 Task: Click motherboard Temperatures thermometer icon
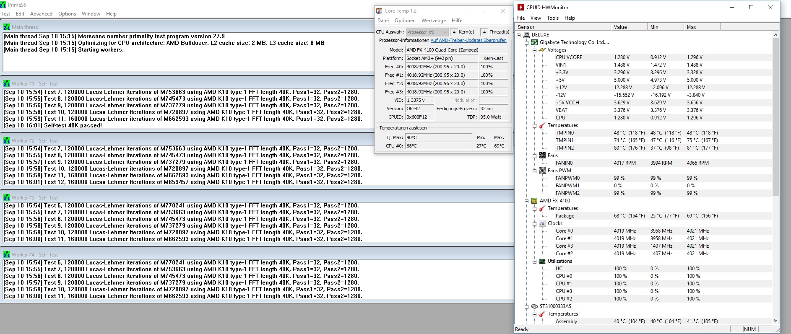pos(542,125)
